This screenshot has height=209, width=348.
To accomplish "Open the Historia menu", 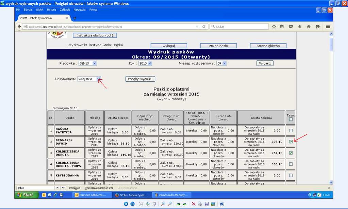I will pos(51,10).
